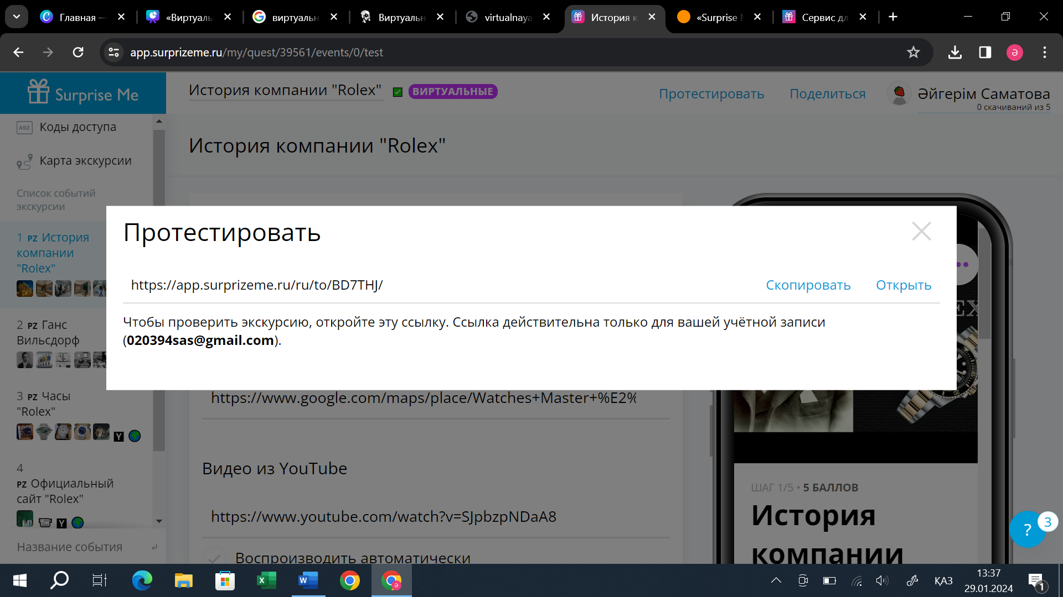
Task: Show hidden system tray icons
Action: (x=776, y=580)
